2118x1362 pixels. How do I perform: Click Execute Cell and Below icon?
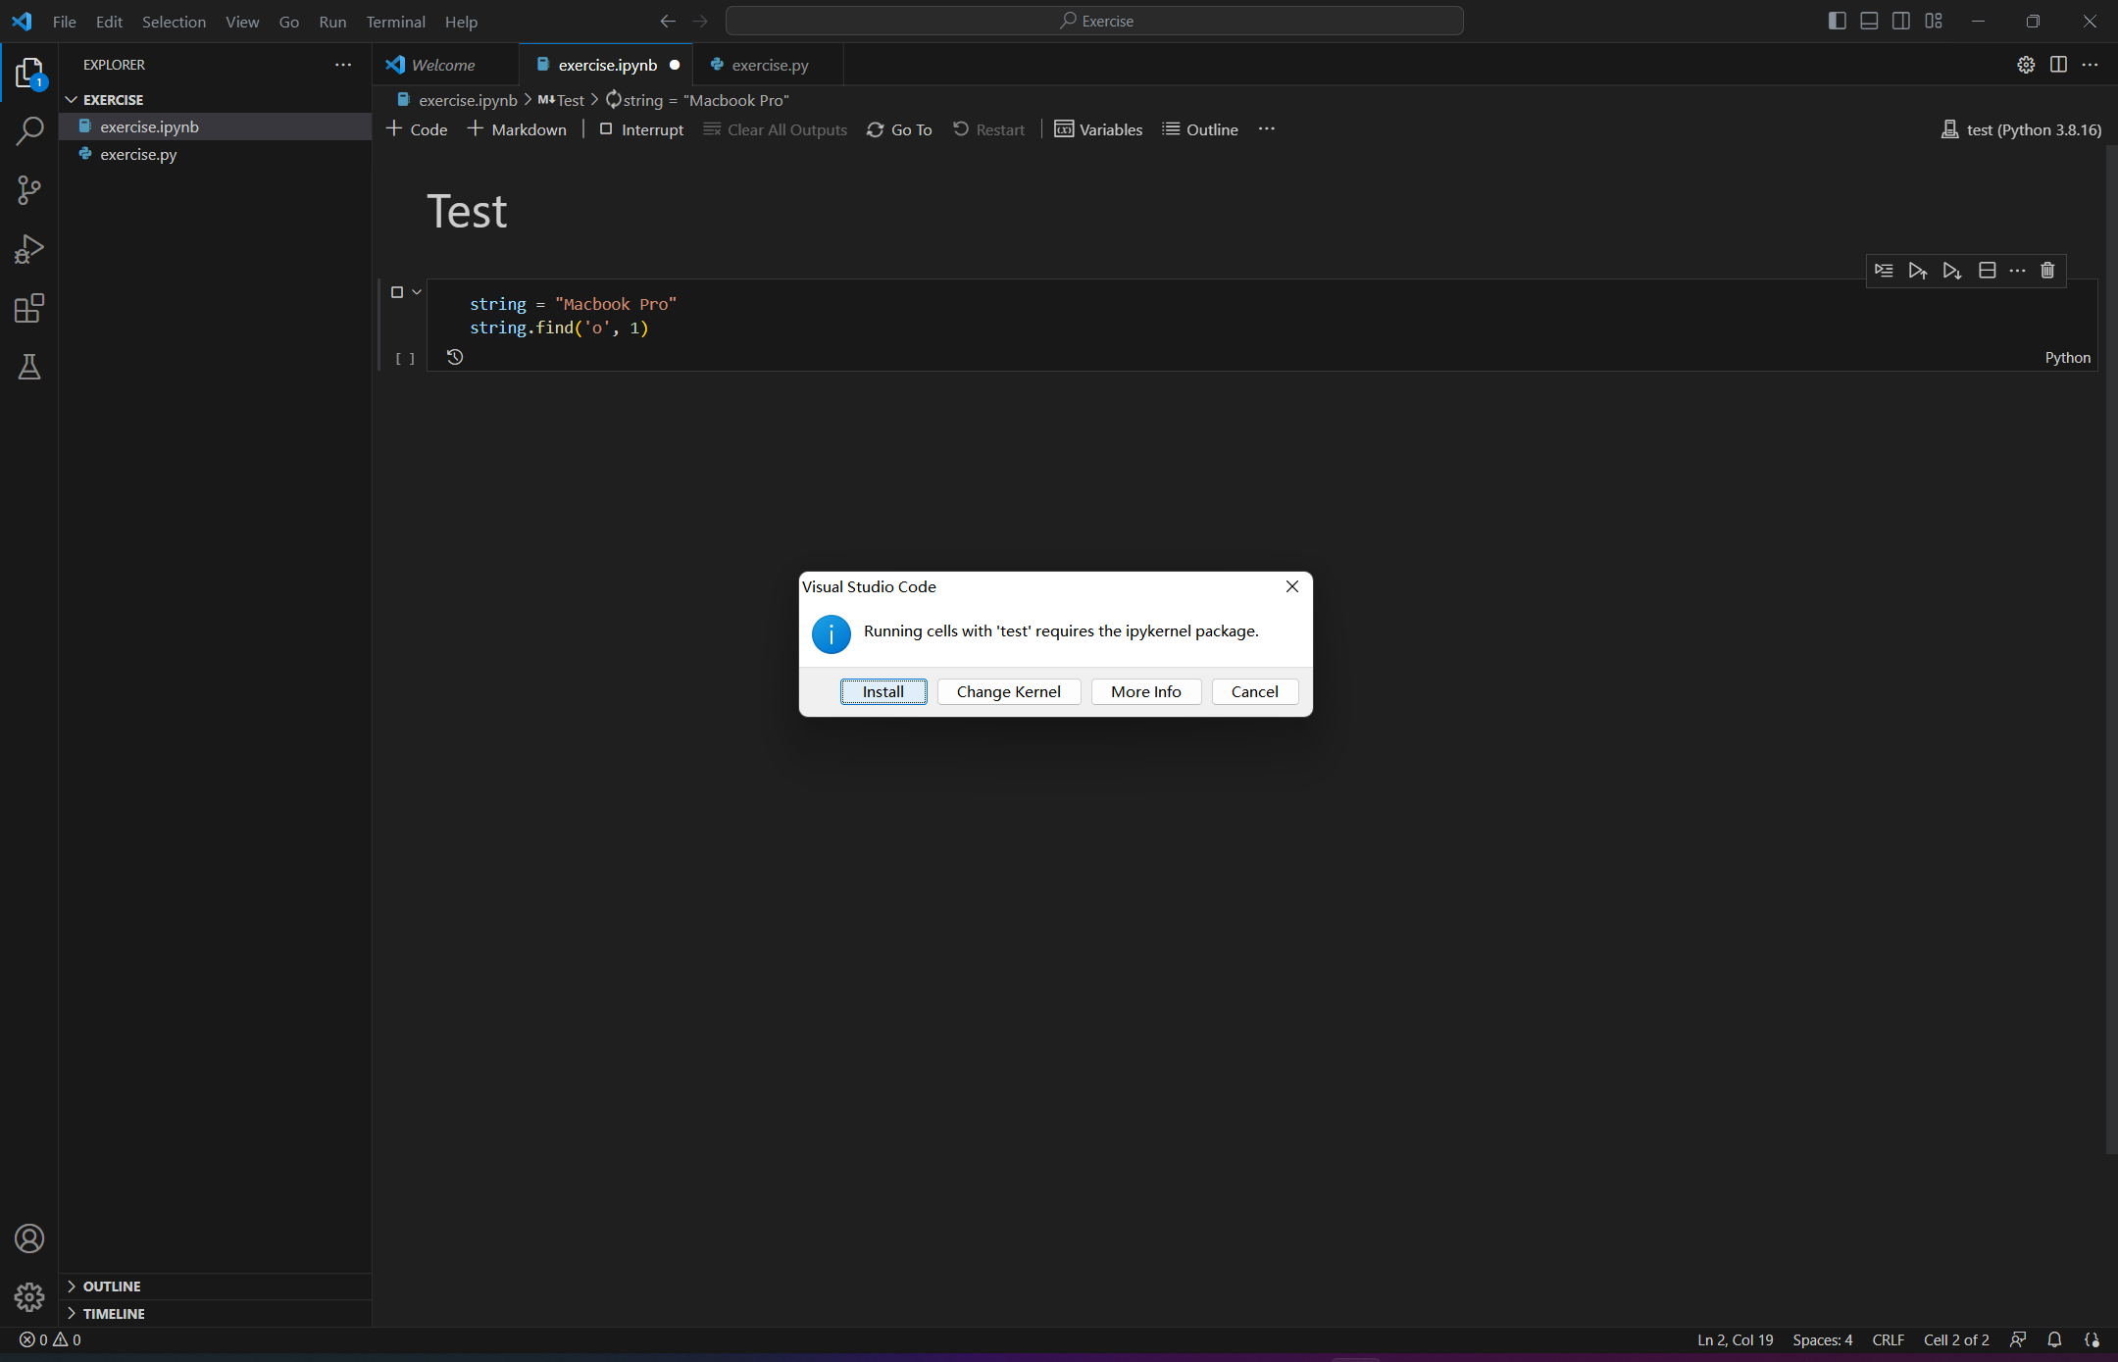1952,271
